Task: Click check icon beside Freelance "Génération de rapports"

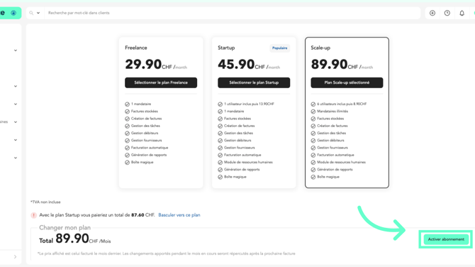Action: tap(127, 155)
